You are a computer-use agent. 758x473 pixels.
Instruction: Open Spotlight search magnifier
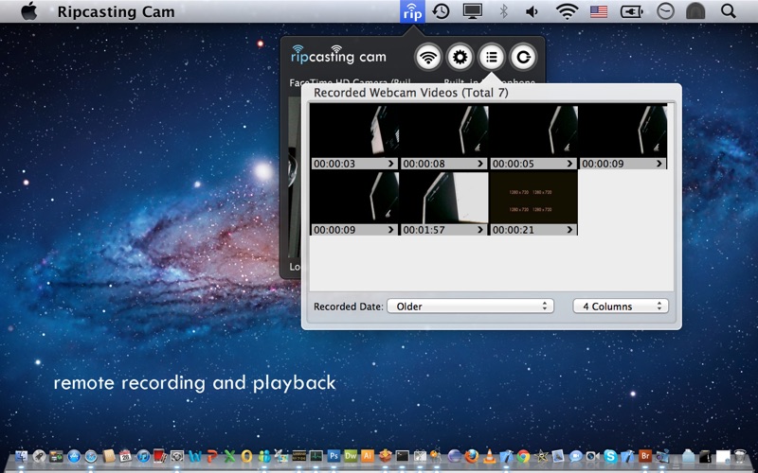[729, 11]
